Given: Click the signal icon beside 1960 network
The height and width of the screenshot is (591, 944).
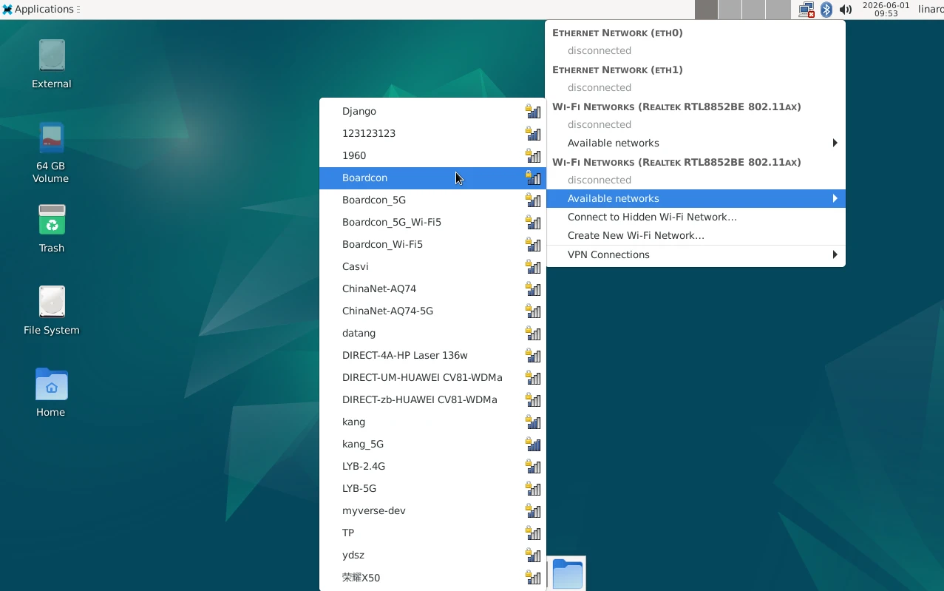Looking at the screenshot, I should [x=533, y=155].
